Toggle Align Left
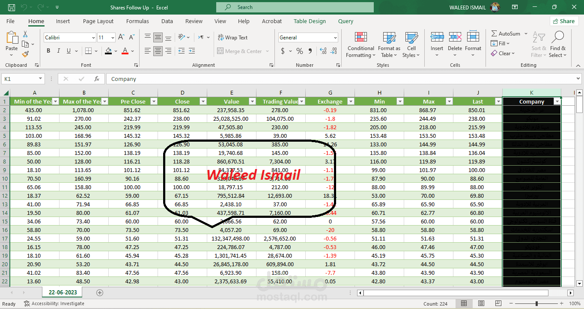 point(148,51)
